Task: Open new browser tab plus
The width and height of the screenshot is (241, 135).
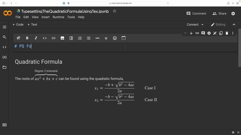Action: click(x=233, y=3)
